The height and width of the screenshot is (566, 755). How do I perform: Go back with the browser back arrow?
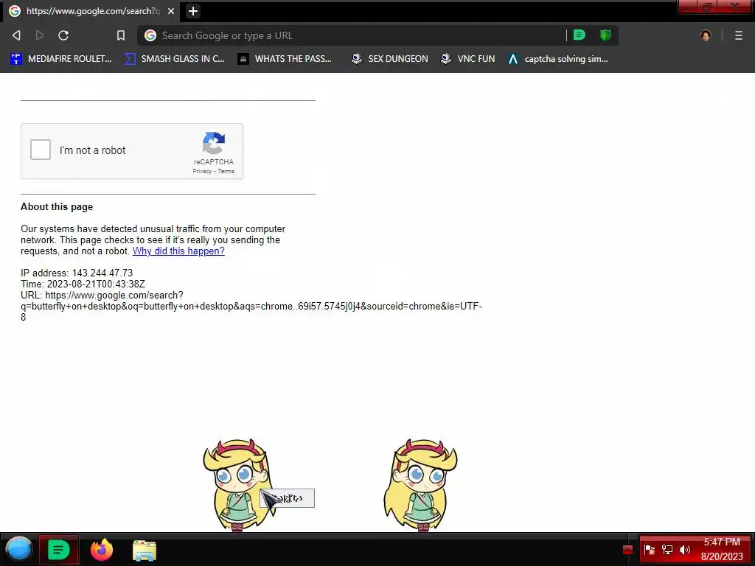point(16,35)
